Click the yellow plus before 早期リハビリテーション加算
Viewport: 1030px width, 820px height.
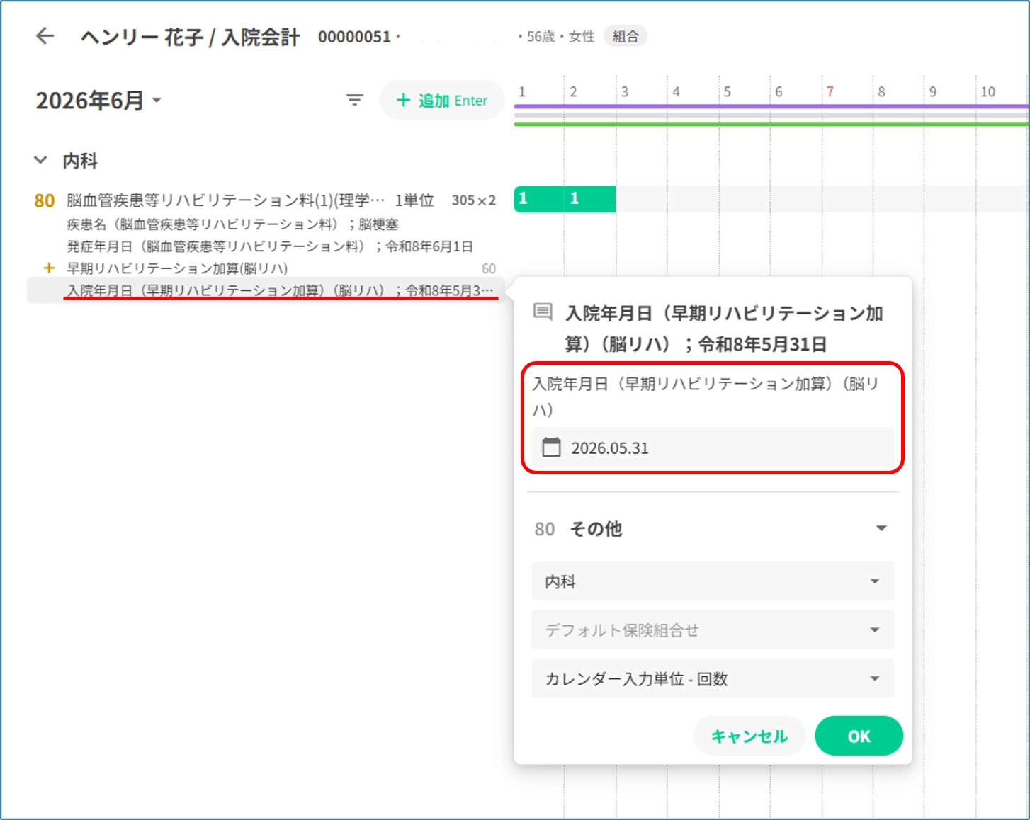pyautogui.click(x=49, y=268)
